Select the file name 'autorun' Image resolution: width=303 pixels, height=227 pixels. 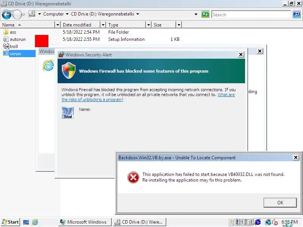(x=18, y=39)
